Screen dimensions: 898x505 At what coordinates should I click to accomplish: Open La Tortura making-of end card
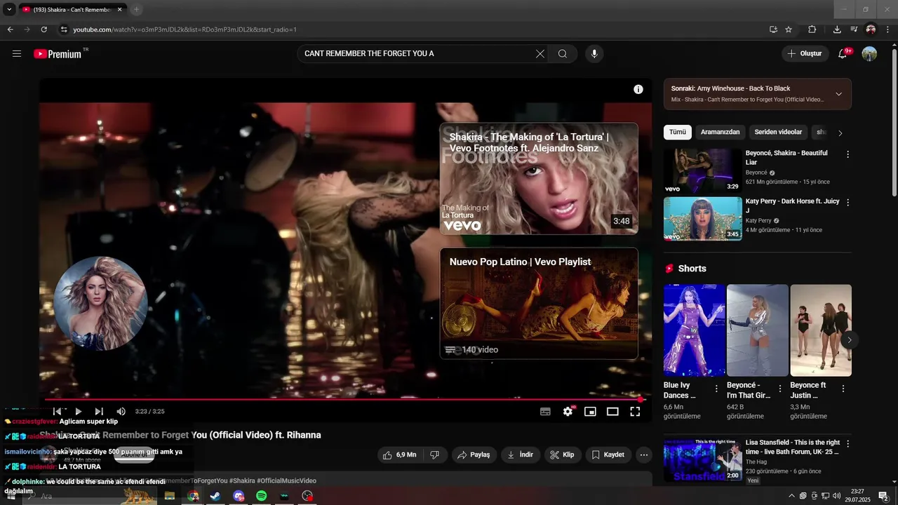[x=539, y=179]
